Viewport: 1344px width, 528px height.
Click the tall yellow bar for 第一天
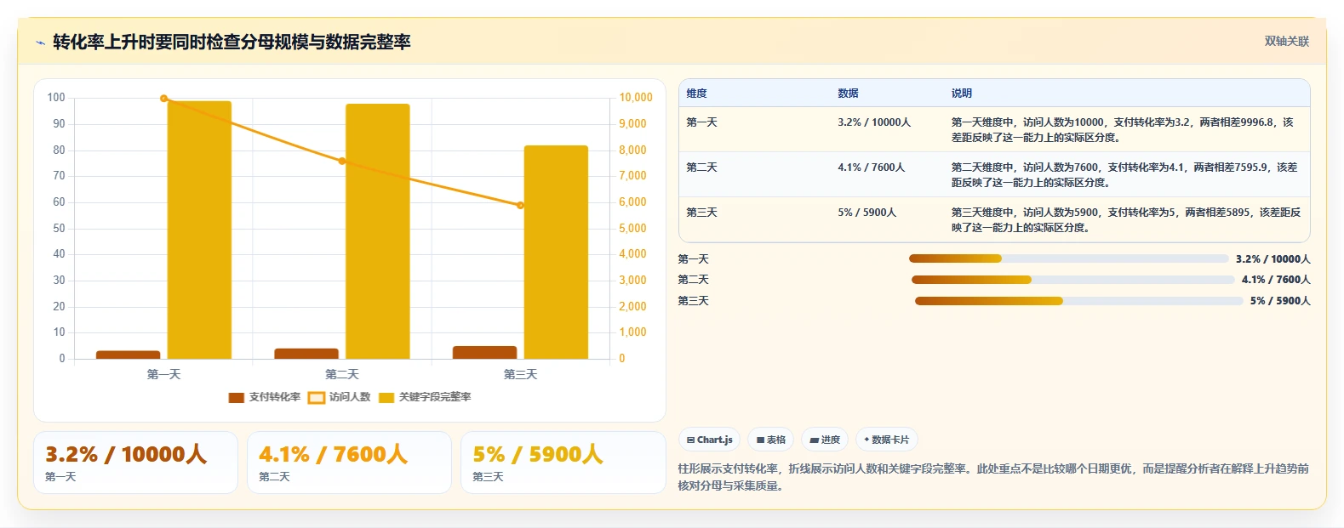click(199, 230)
